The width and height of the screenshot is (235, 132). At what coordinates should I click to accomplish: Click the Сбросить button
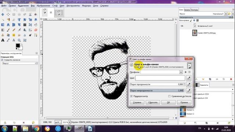point(153,102)
